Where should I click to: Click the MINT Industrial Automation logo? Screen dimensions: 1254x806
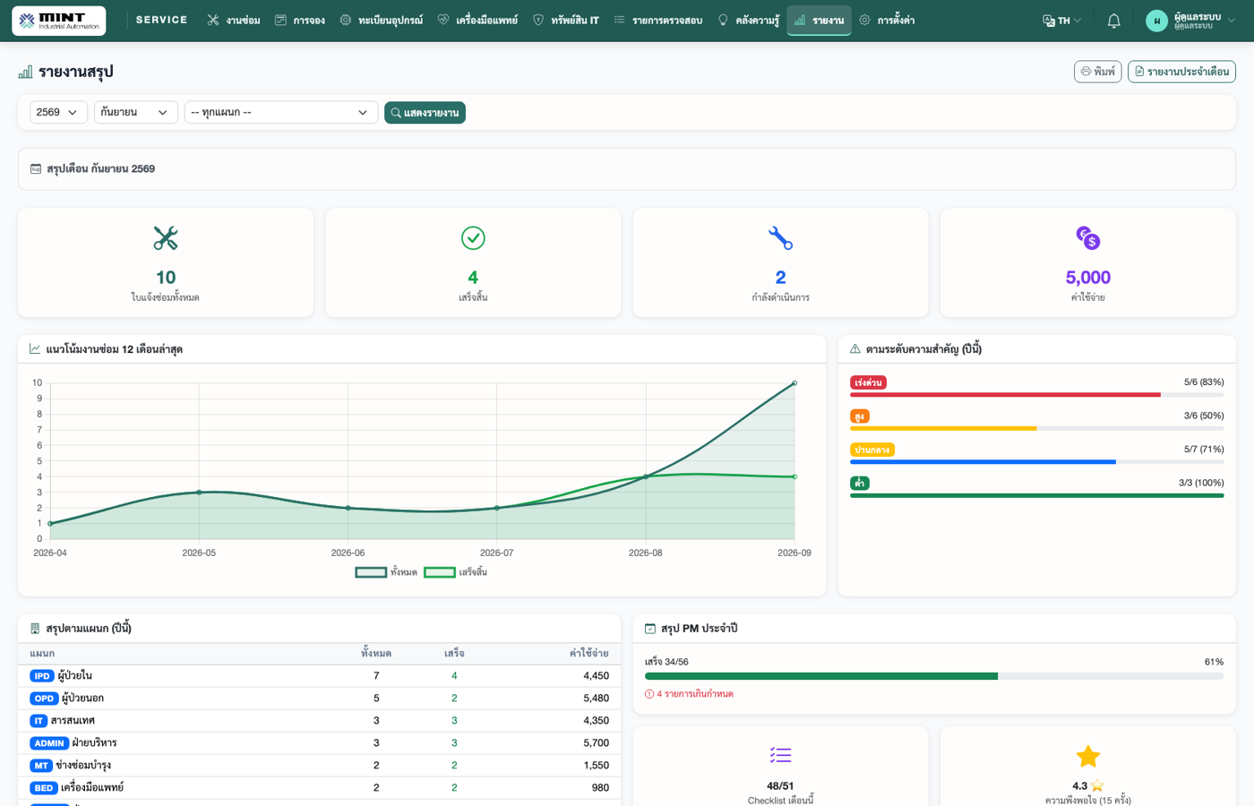point(59,21)
